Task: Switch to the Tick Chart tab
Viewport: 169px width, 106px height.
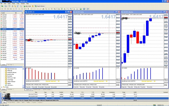Action: pos(10,65)
